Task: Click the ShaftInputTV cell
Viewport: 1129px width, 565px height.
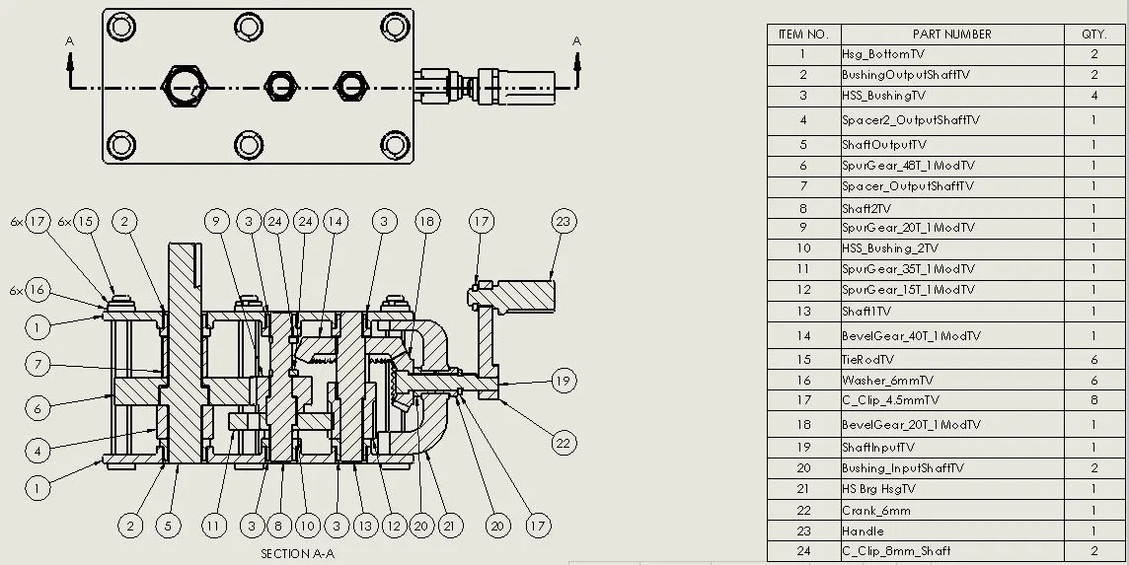Action: click(952, 448)
